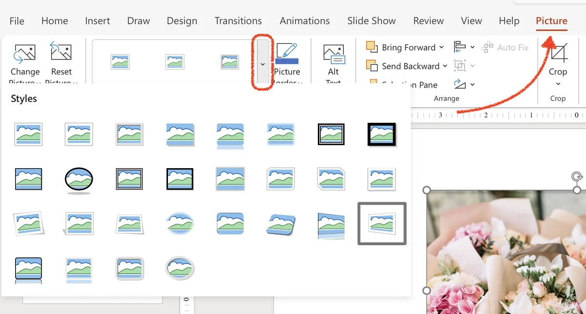Choose the Compound Frame Black style
Viewport: 586px width, 314px height.
(x=129, y=179)
